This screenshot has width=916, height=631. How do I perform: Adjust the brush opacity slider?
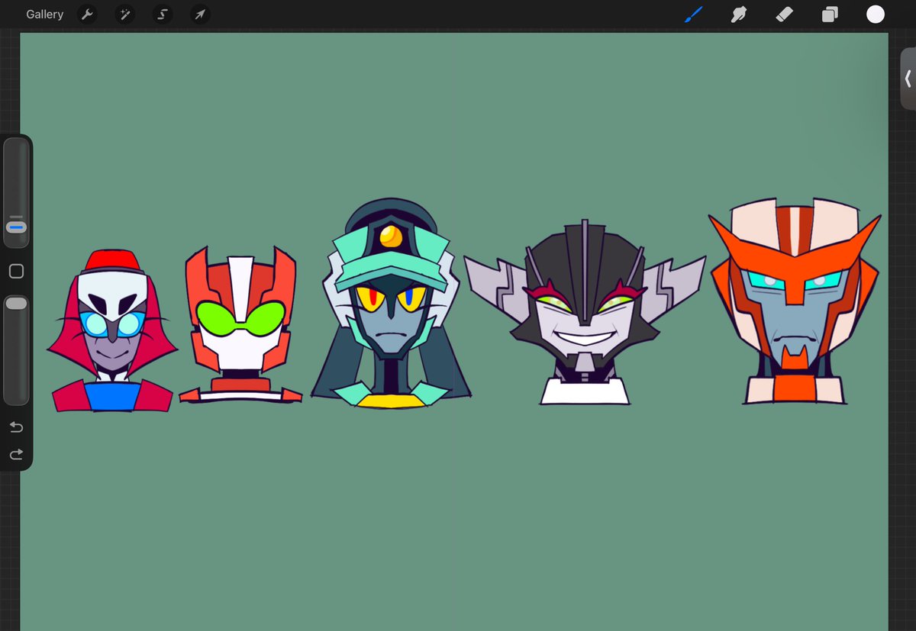16,349
